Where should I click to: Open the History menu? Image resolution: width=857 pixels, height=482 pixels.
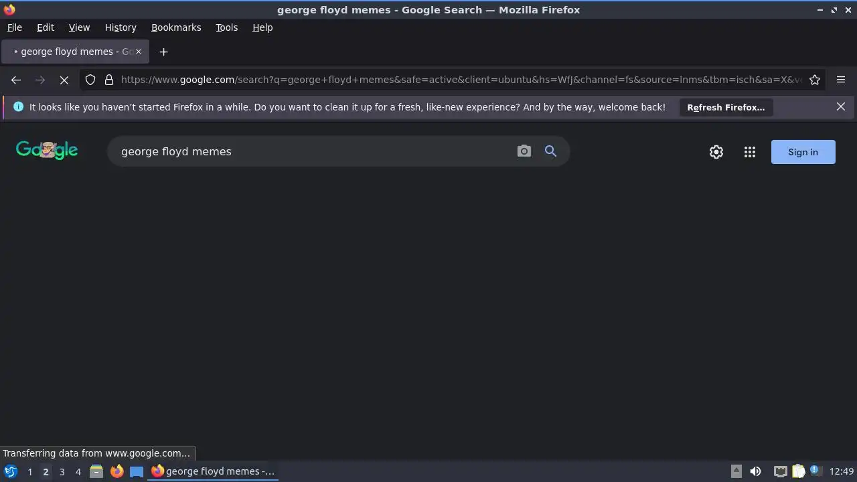[121, 27]
